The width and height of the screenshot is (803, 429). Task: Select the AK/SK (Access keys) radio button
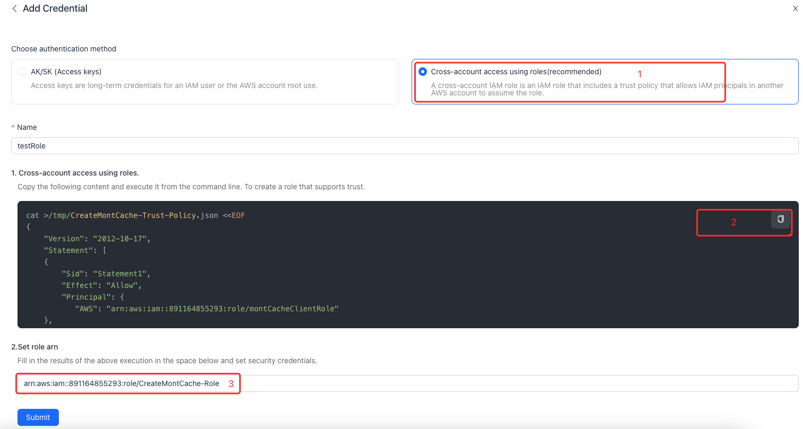[22, 72]
